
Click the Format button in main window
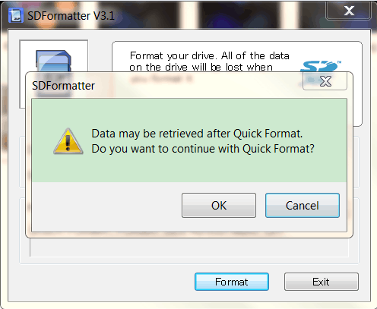point(232,282)
